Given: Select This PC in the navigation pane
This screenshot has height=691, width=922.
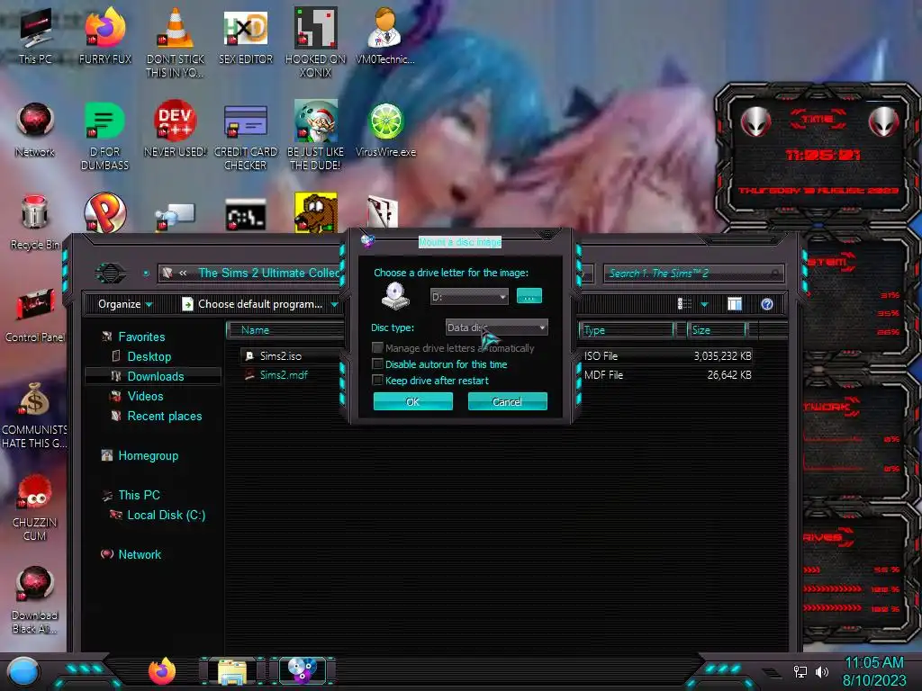Looking at the screenshot, I should [139, 495].
